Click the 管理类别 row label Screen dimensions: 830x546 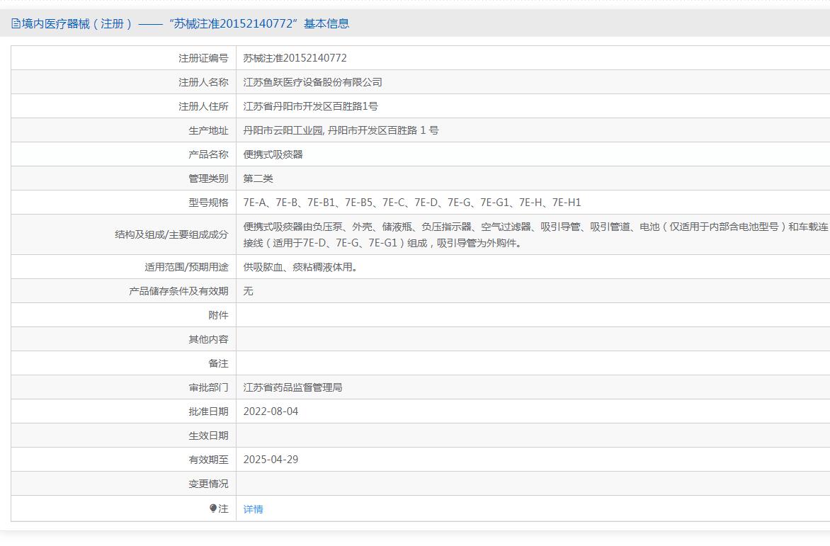click(208, 179)
